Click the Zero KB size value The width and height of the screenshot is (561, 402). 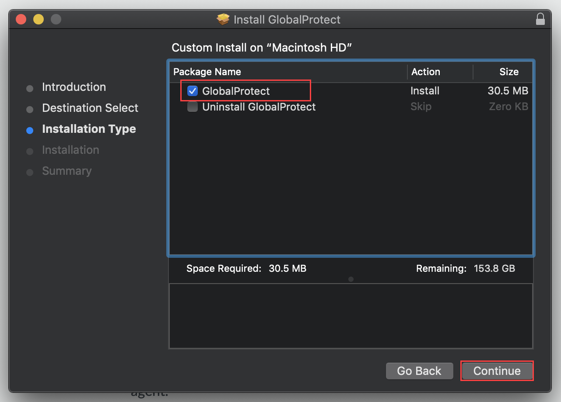(508, 107)
